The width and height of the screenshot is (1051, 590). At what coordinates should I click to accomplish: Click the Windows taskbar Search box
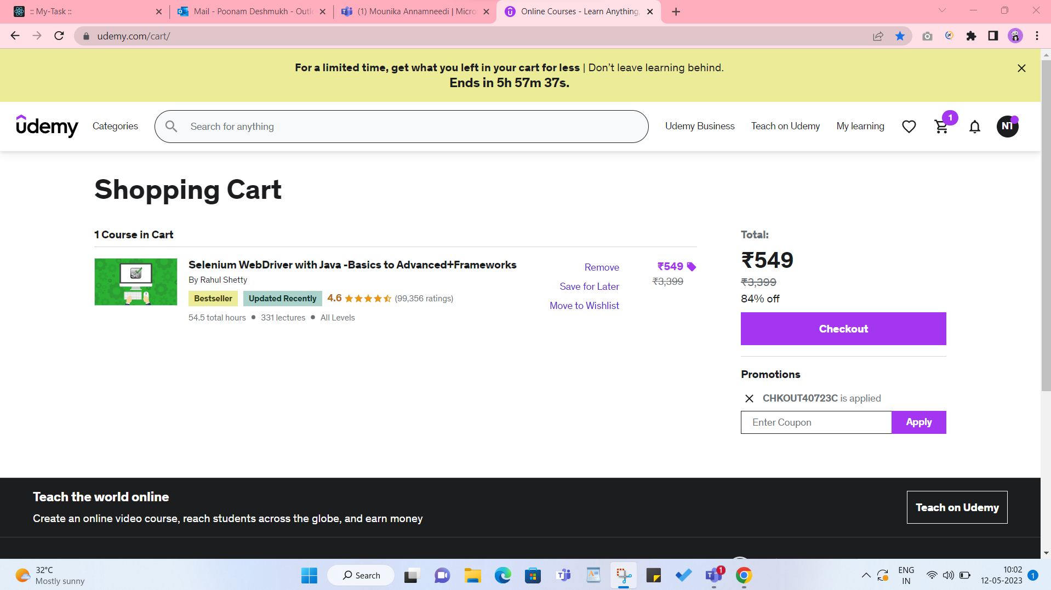click(x=361, y=575)
